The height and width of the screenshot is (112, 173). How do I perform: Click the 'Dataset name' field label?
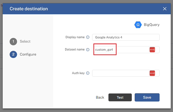(75, 50)
